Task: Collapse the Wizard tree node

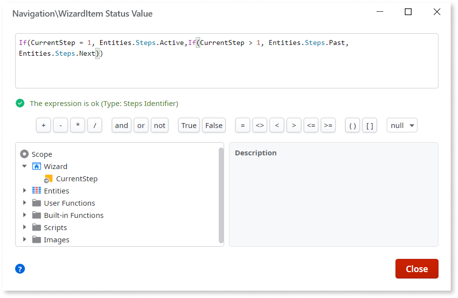Action: [24, 166]
